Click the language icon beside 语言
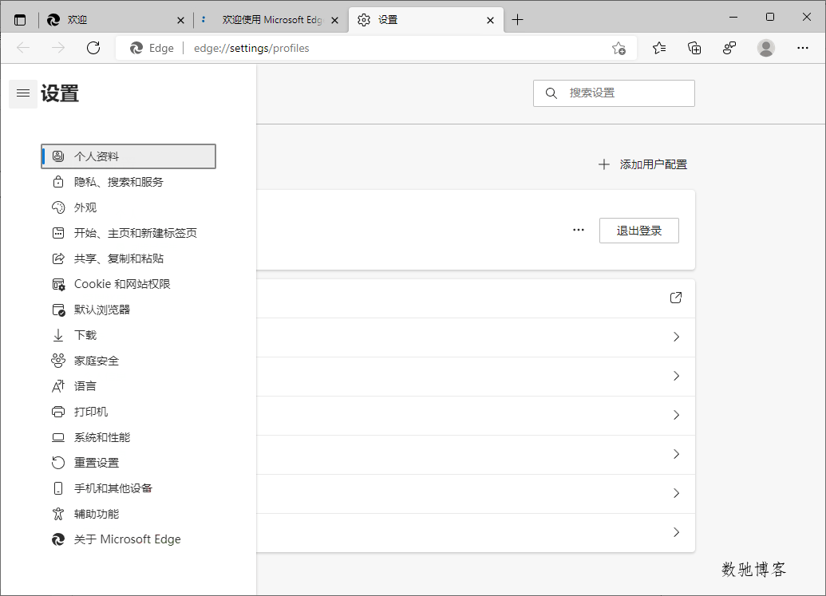This screenshot has width=826, height=596. point(58,386)
